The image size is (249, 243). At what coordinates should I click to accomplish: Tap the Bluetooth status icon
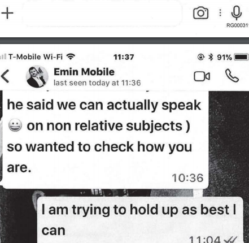[x=211, y=57]
